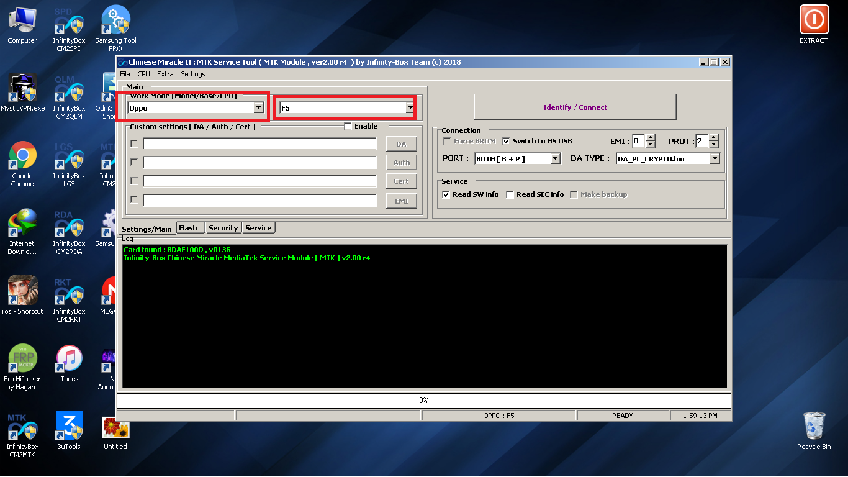The image size is (848, 477).
Task: Click the 0% progress bar
Action: coord(424,401)
